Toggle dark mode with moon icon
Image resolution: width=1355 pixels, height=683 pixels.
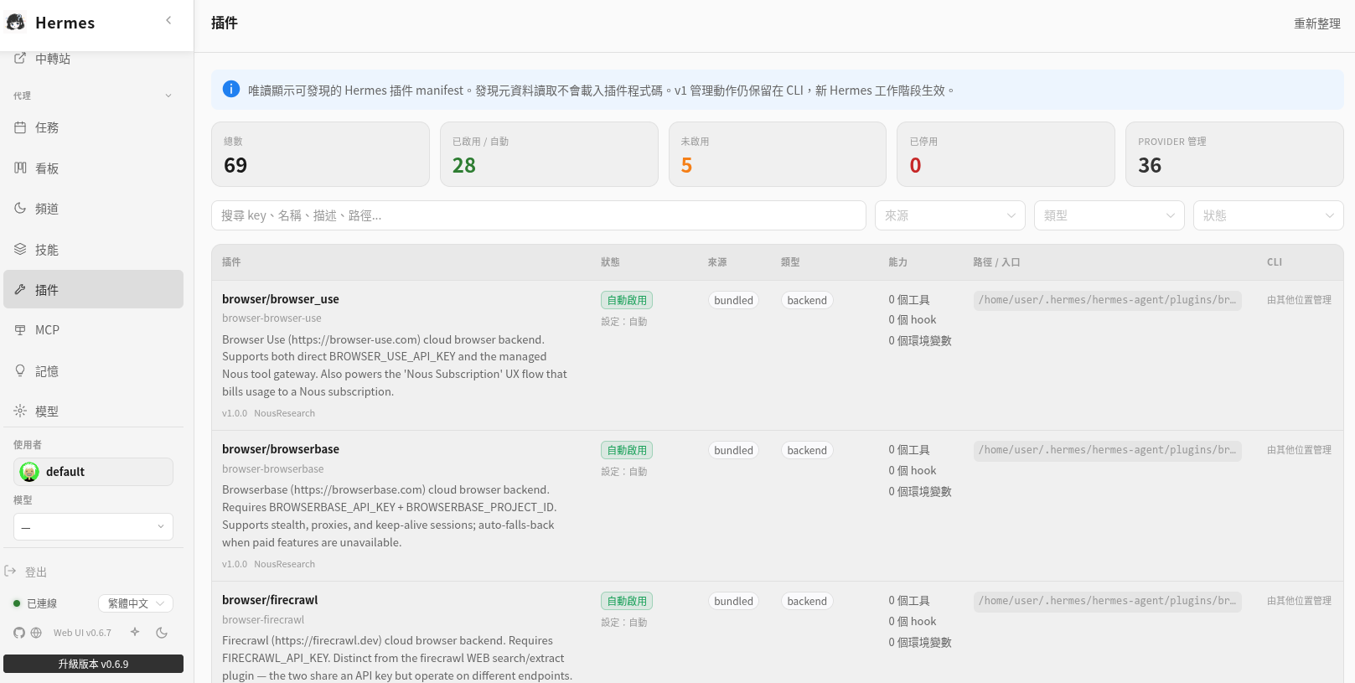162,633
